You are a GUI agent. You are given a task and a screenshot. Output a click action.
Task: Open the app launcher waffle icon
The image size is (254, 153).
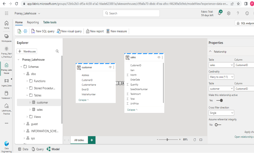pos(6,13)
